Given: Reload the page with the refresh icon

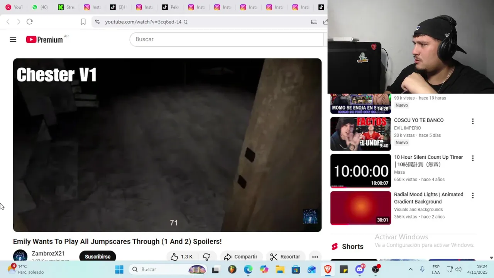Looking at the screenshot, I should pos(29,22).
